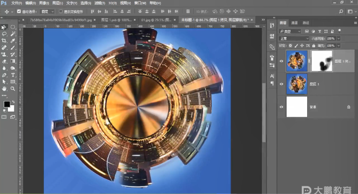Image resolution: width=358 pixels, height=194 pixels.
Task: Toggle the 自动选择 checkbox
Action: pyautogui.click(x=19, y=11)
